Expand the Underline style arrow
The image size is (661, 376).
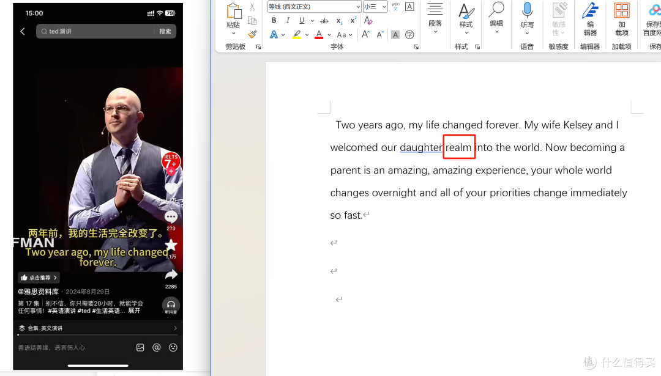312,21
